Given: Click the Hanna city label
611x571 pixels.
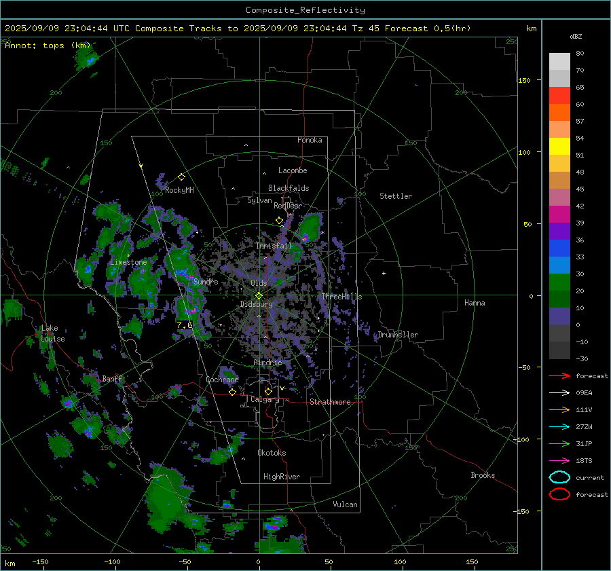Looking at the screenshot, I should click(475, 302).
